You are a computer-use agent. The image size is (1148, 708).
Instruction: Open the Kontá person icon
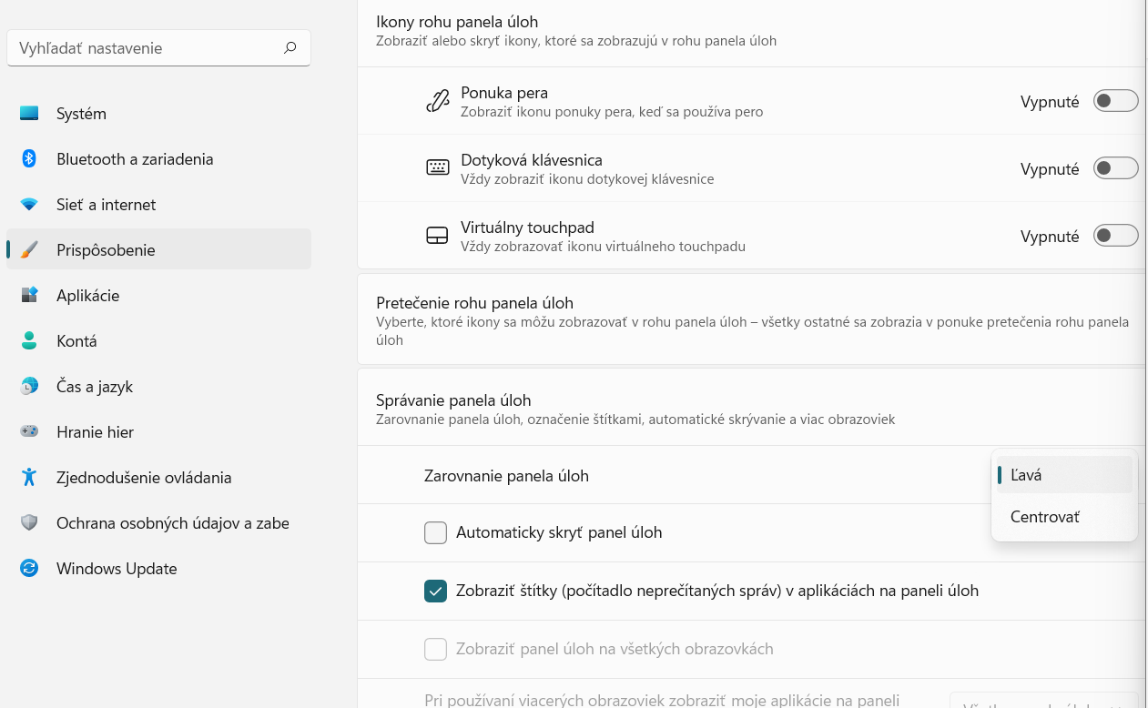point(29,341)
